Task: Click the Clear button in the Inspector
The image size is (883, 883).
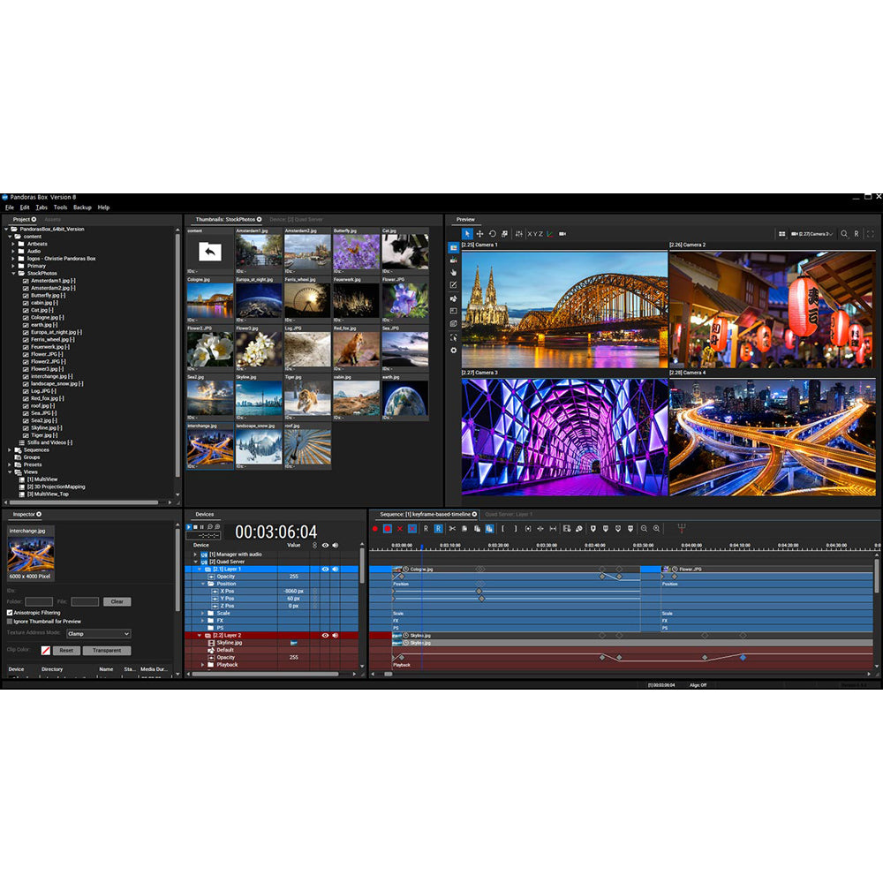Action: click(x=117, y=602)
